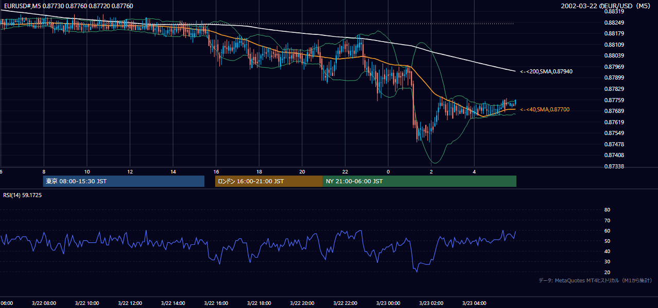The height and width of the screenshot is (308, 658).
Task: Click price level 0.87549 on the scale
Action: coord(614,133)
